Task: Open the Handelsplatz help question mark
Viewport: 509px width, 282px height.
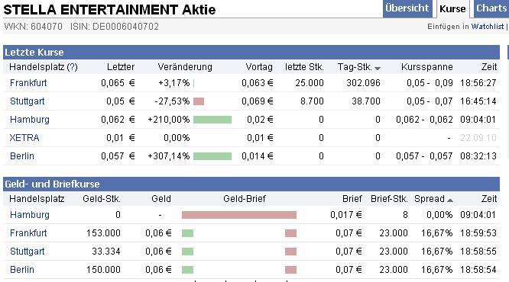Action: (72, 67)
